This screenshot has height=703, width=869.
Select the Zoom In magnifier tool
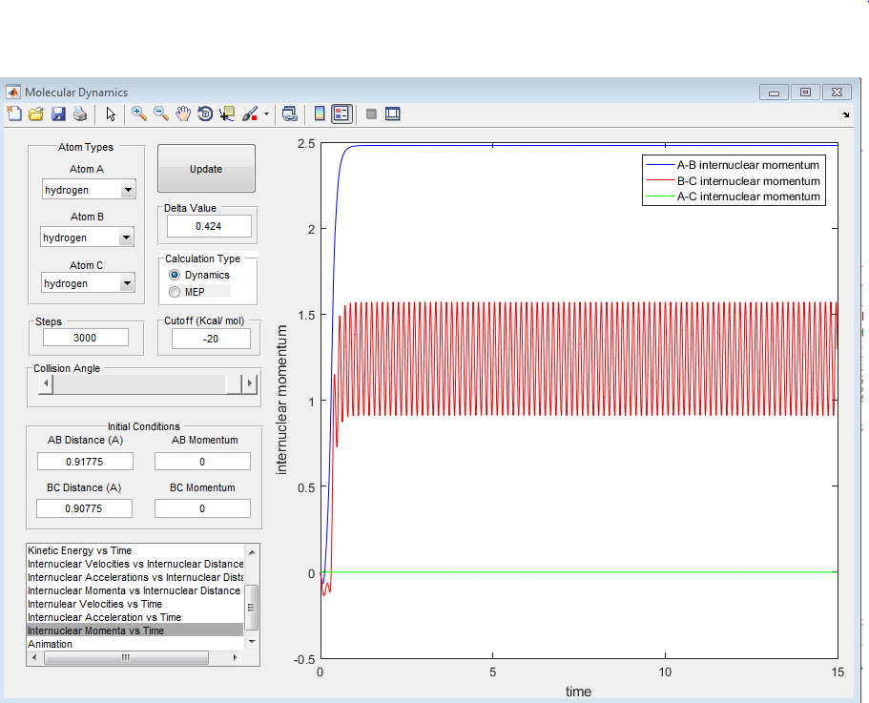[x=139, y=114]
